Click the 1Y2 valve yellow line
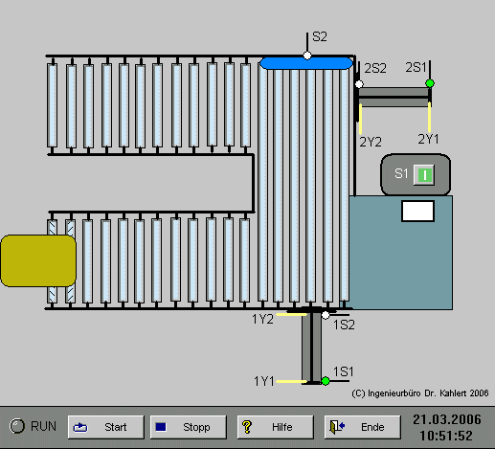This screenshot has width=495, height=449. coord(291,315)
